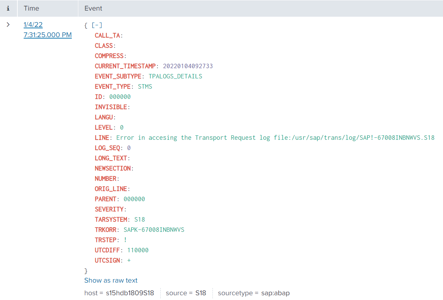Click the TRSTEP exclamation mark value
The image size is (443, 300).
pyautogui.click(x=125, y=240)
